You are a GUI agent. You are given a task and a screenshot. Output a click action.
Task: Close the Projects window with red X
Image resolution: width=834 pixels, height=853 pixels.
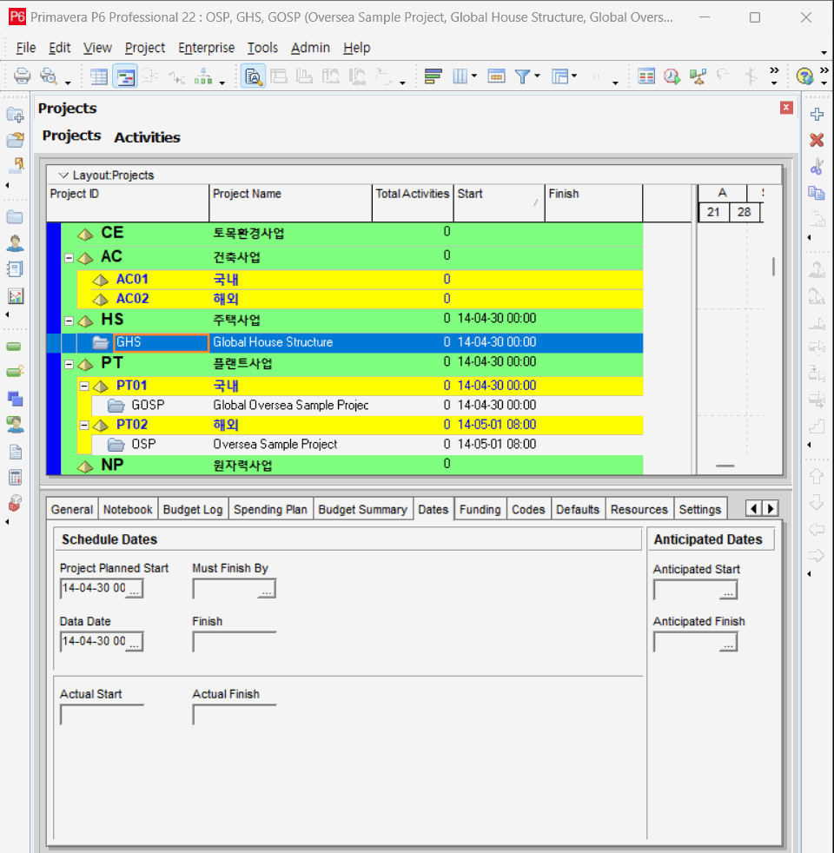[x=786, y=108]
